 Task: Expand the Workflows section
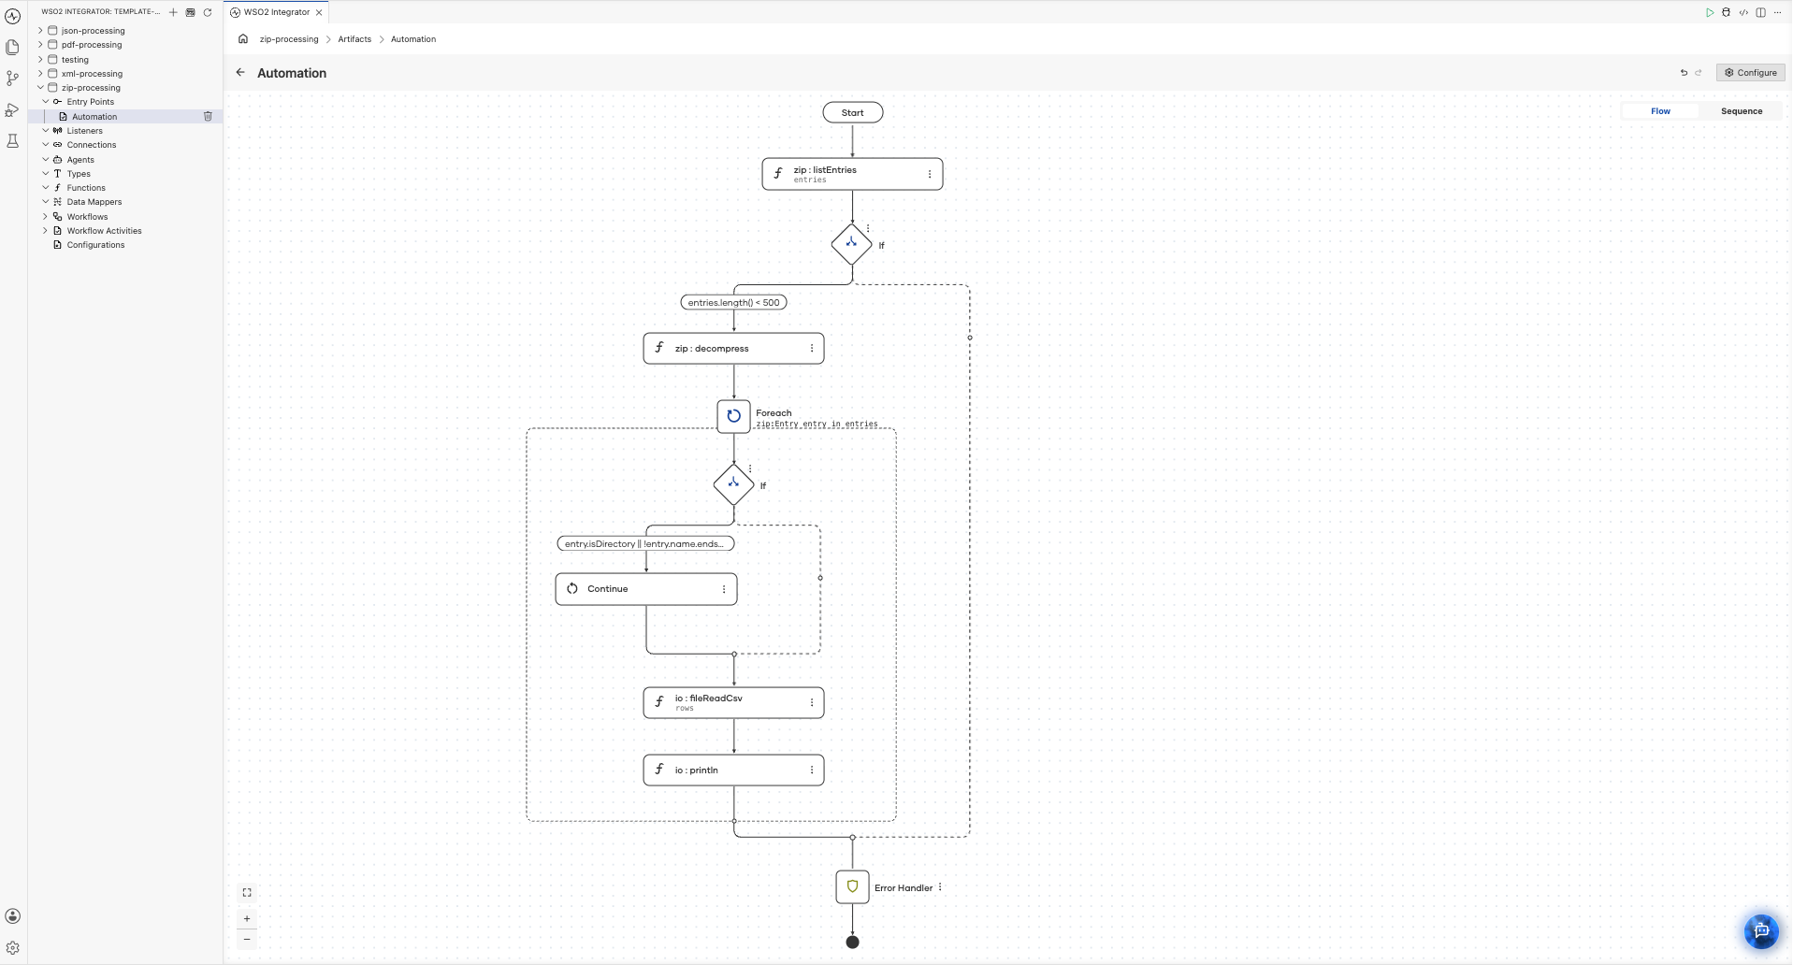(45, 217)
